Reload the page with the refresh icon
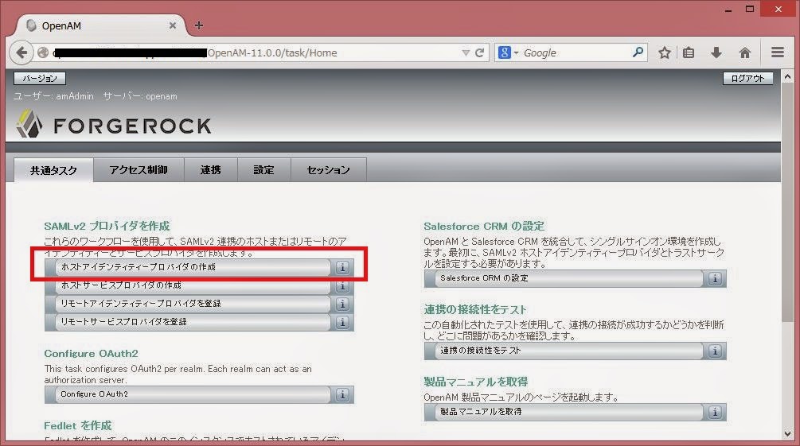The height and width of the screenshot is (446, 800). click(479, 52)
